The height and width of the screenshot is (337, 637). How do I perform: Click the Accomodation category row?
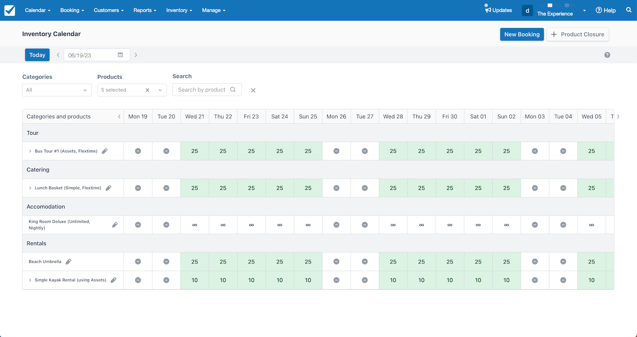318,206
